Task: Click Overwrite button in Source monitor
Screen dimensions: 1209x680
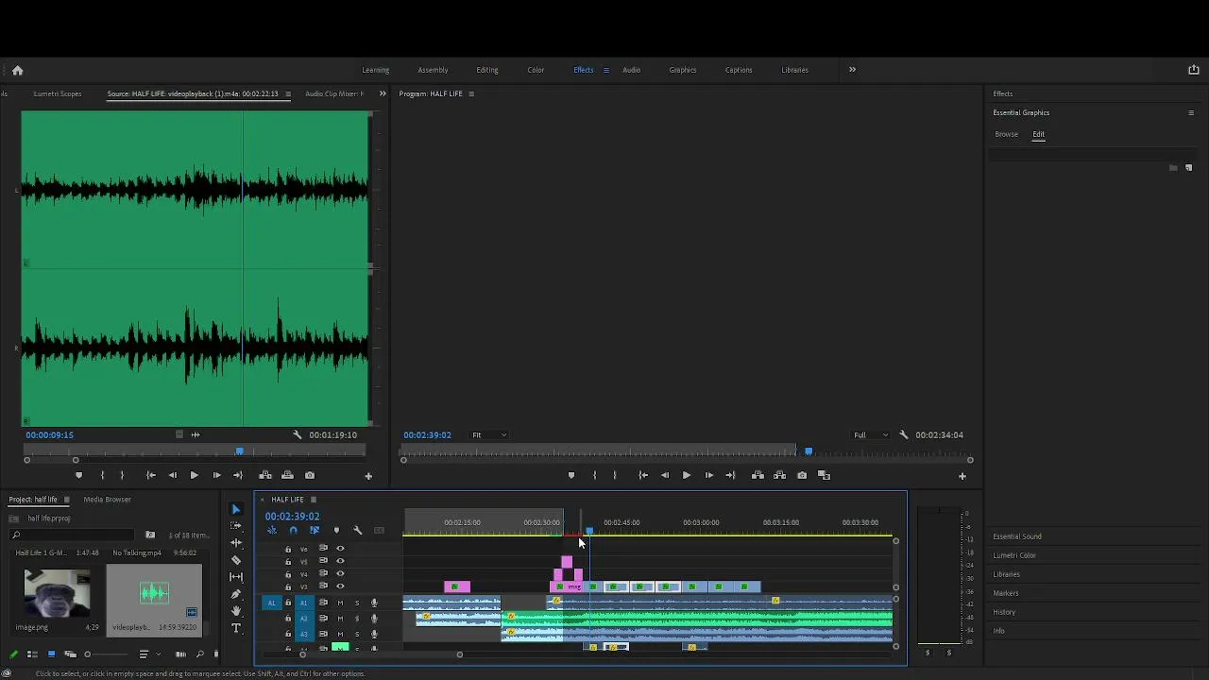Action: tap(287, 476)
